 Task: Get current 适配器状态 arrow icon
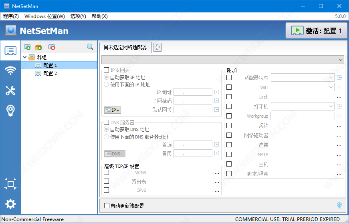click(x=339, y=78)
